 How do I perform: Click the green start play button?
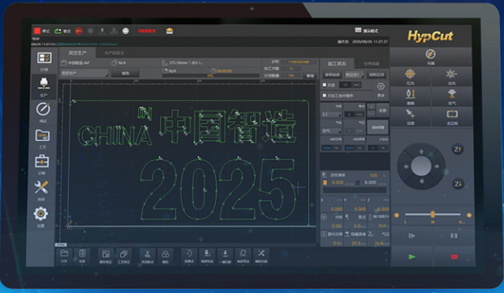pos(411,257)
